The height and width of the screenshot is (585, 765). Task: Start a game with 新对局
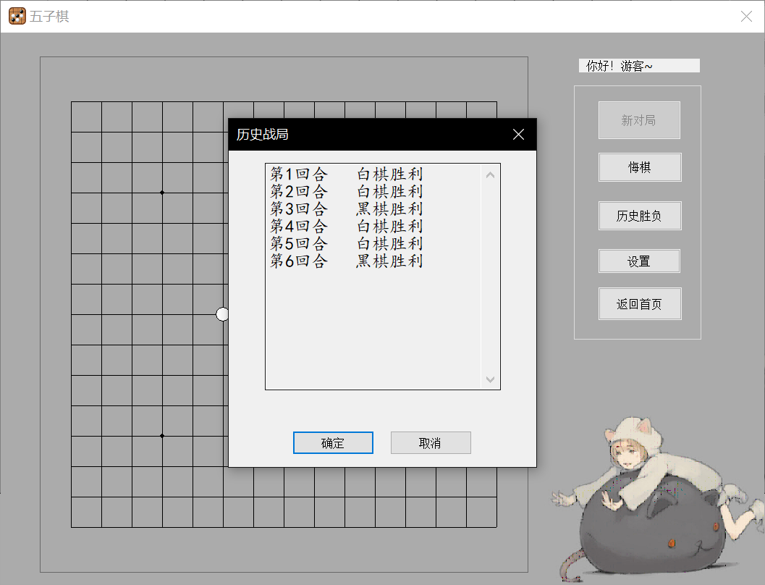click(x=639, y=120)
